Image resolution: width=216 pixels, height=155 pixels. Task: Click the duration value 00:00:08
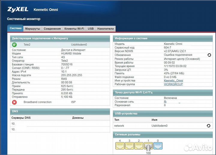pos(67,82)
